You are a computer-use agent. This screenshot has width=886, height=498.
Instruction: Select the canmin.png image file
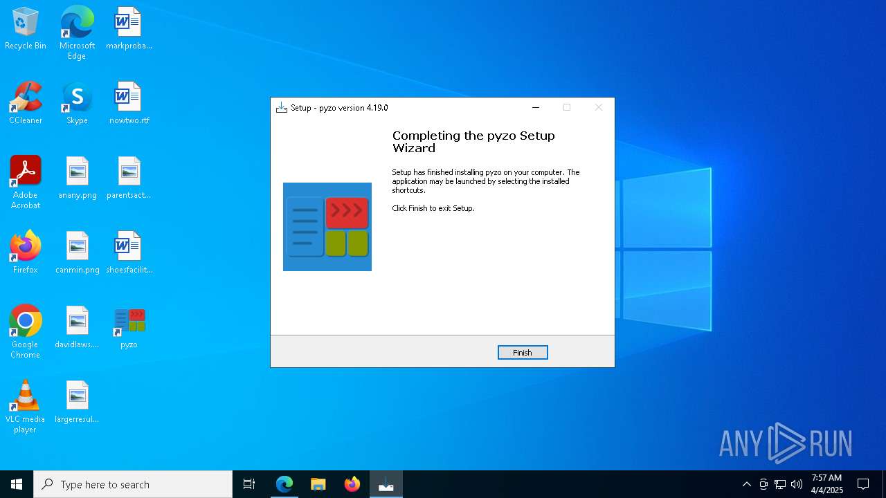(x=77, y=252)
